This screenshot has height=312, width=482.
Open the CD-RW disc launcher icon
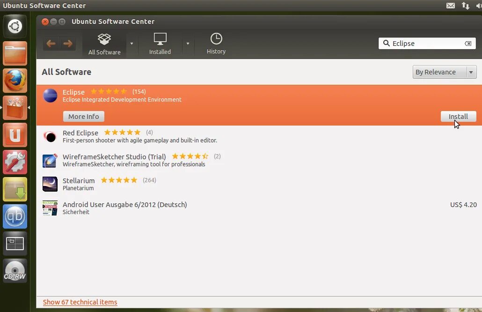tap(15, 270)
